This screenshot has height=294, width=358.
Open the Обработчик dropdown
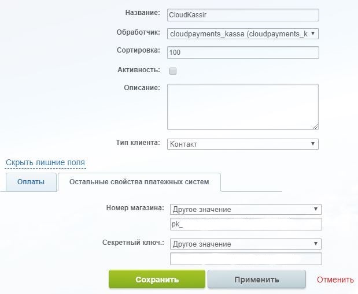pos(242,34)
